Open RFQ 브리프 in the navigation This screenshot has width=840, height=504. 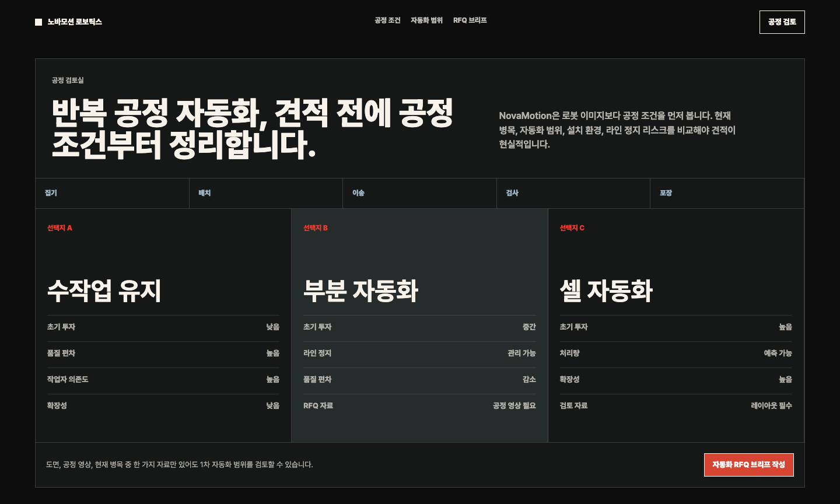[470, 20]
